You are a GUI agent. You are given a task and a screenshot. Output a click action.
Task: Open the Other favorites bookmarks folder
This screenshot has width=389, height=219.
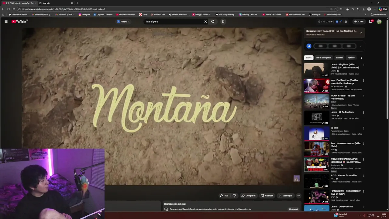point(378,15)
